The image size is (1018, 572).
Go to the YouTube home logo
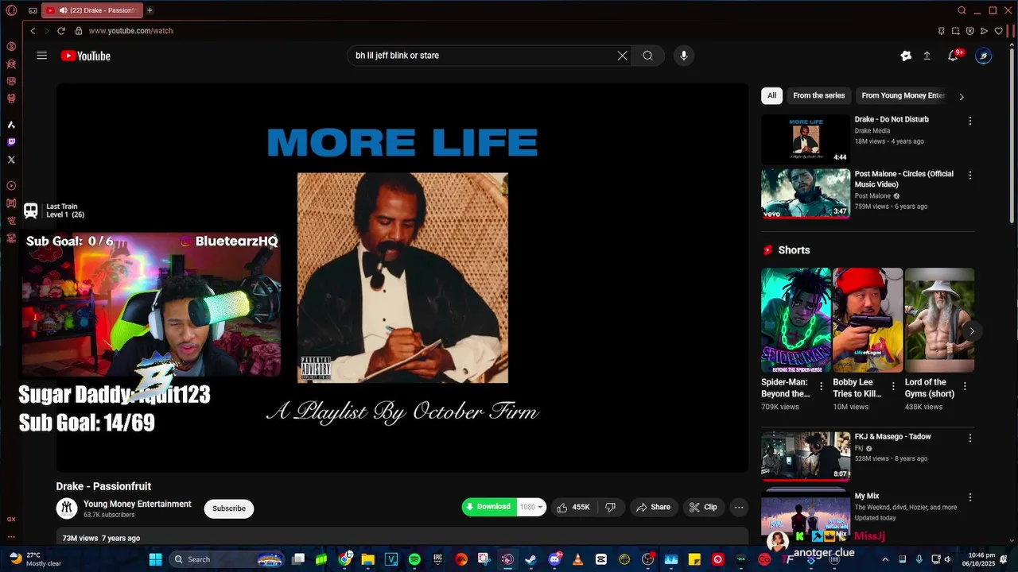click(x=85, y=56)
